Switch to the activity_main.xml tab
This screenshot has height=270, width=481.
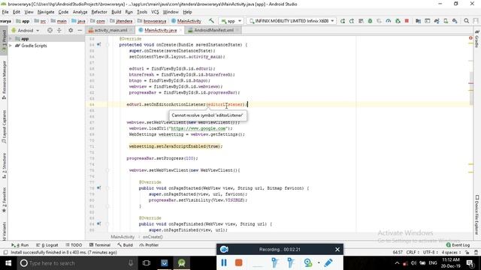point(110,30)
